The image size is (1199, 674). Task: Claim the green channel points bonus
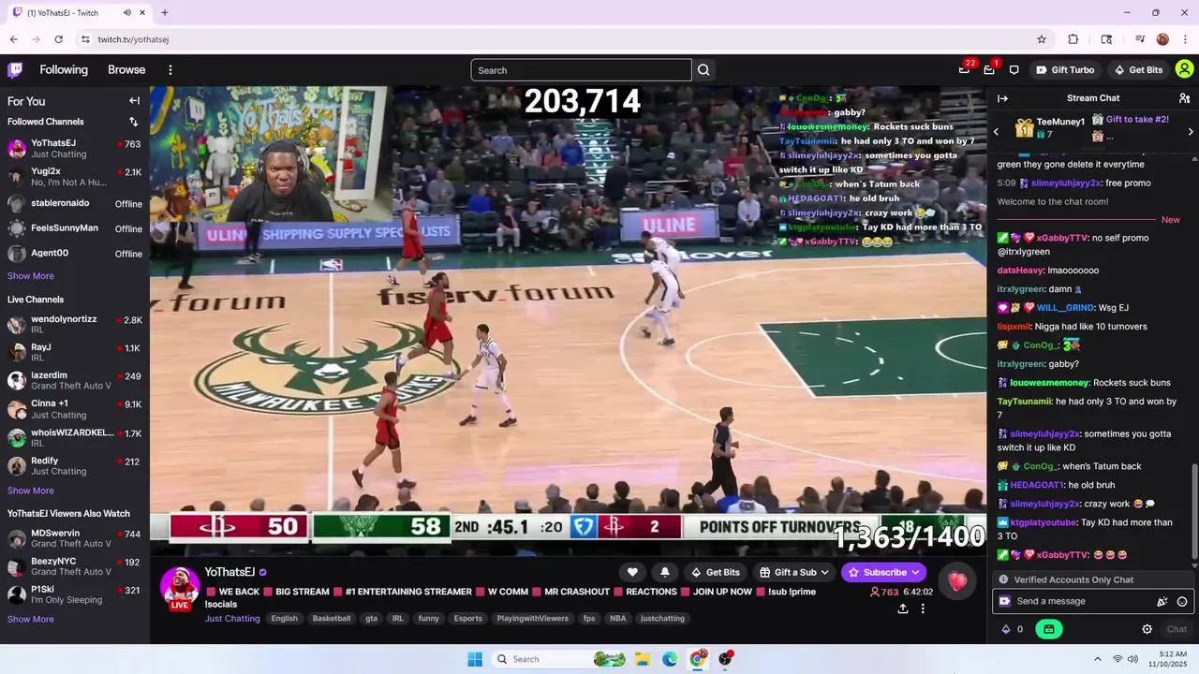(x=1048, y=629)
